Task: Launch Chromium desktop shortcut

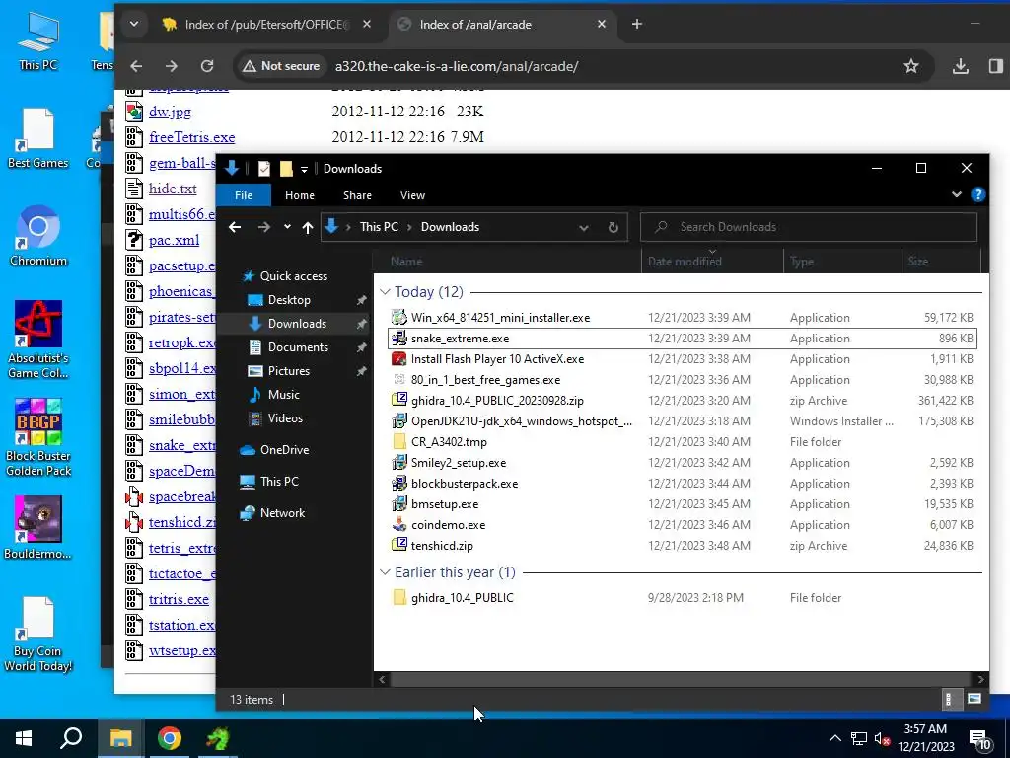Action: pos(38,236)
